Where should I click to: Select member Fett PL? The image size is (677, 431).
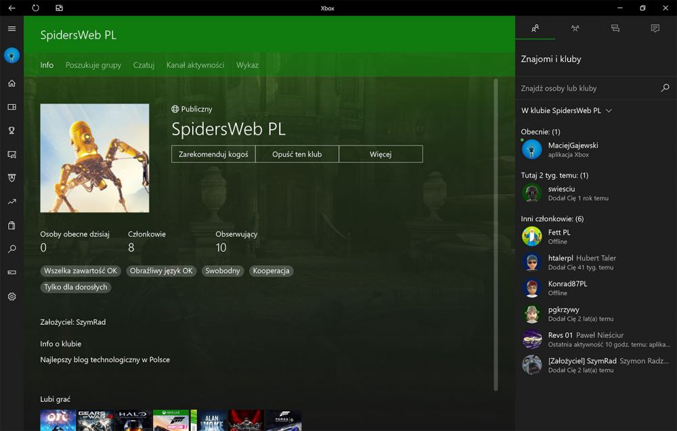[x=596, y=236]
